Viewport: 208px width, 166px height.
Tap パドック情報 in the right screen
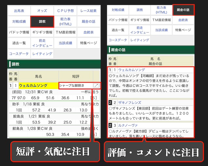(118, 20)
